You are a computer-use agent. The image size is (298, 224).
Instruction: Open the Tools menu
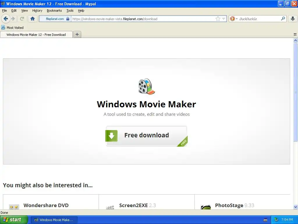pos(70,10)
